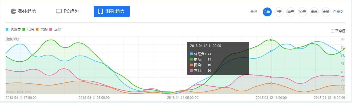Screen dimensions: 352x103
Task: Toggle the 网购 legend series
Action: click(42, 29)
